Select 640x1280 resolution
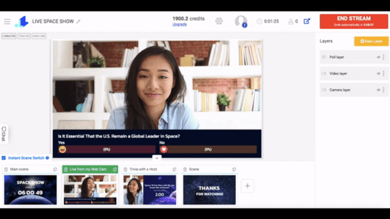Viewport: 390px width, 219px height. (39, 36)
